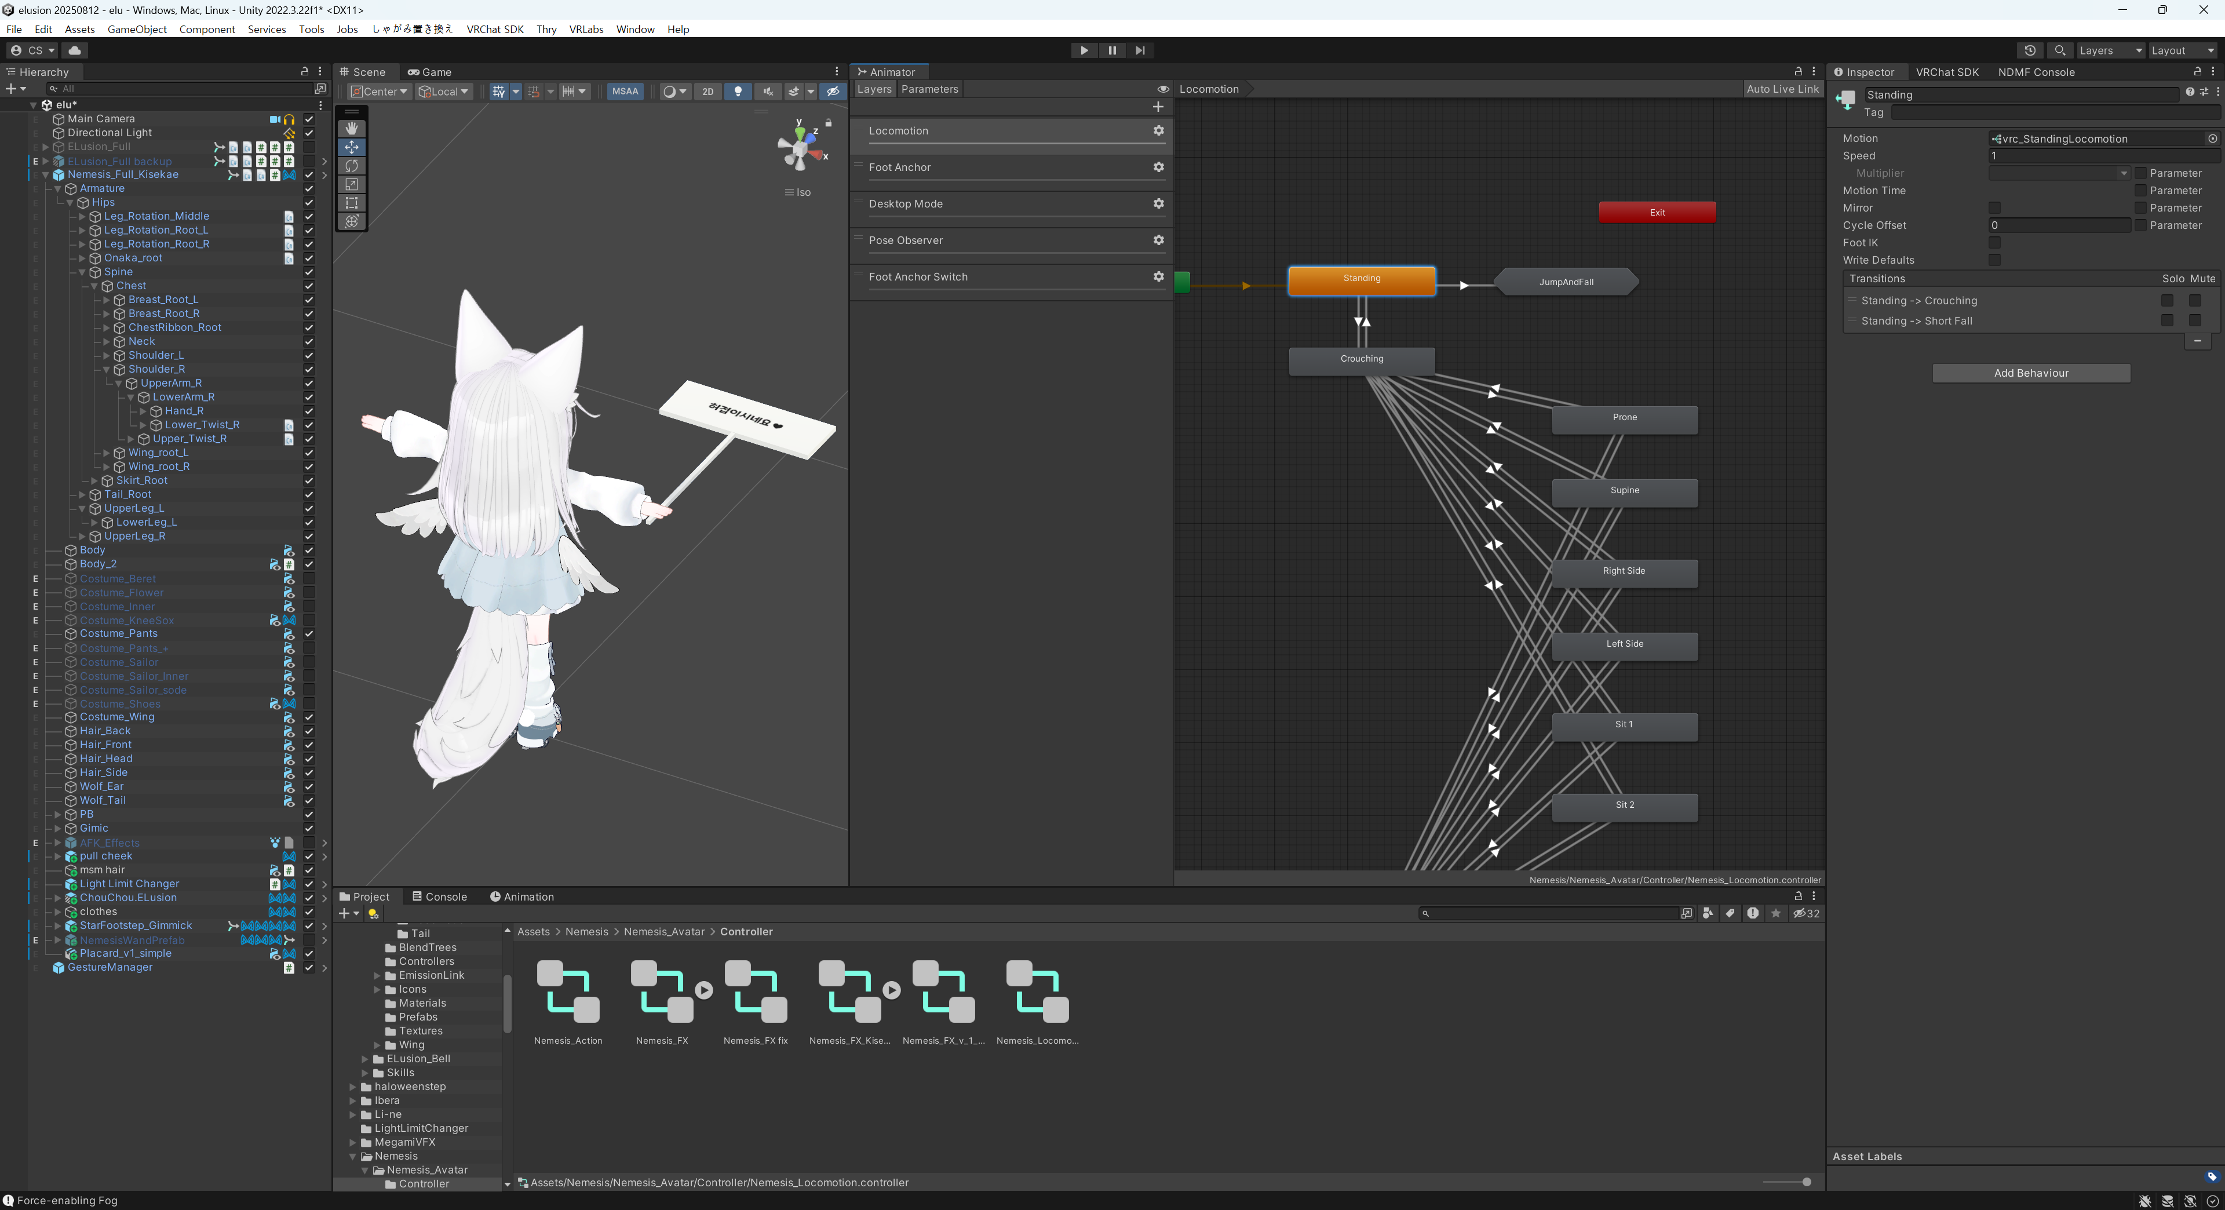
Task: Select the Hand view tool in Scene
Action: click(352, 129)
